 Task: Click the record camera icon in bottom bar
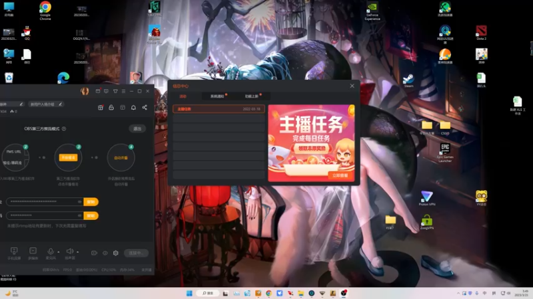point(94,253)
